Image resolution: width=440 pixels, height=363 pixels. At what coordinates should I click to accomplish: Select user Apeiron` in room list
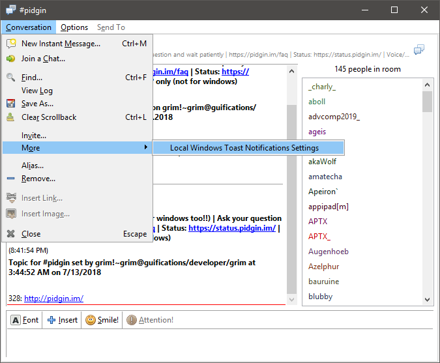(x=323, y=192)
